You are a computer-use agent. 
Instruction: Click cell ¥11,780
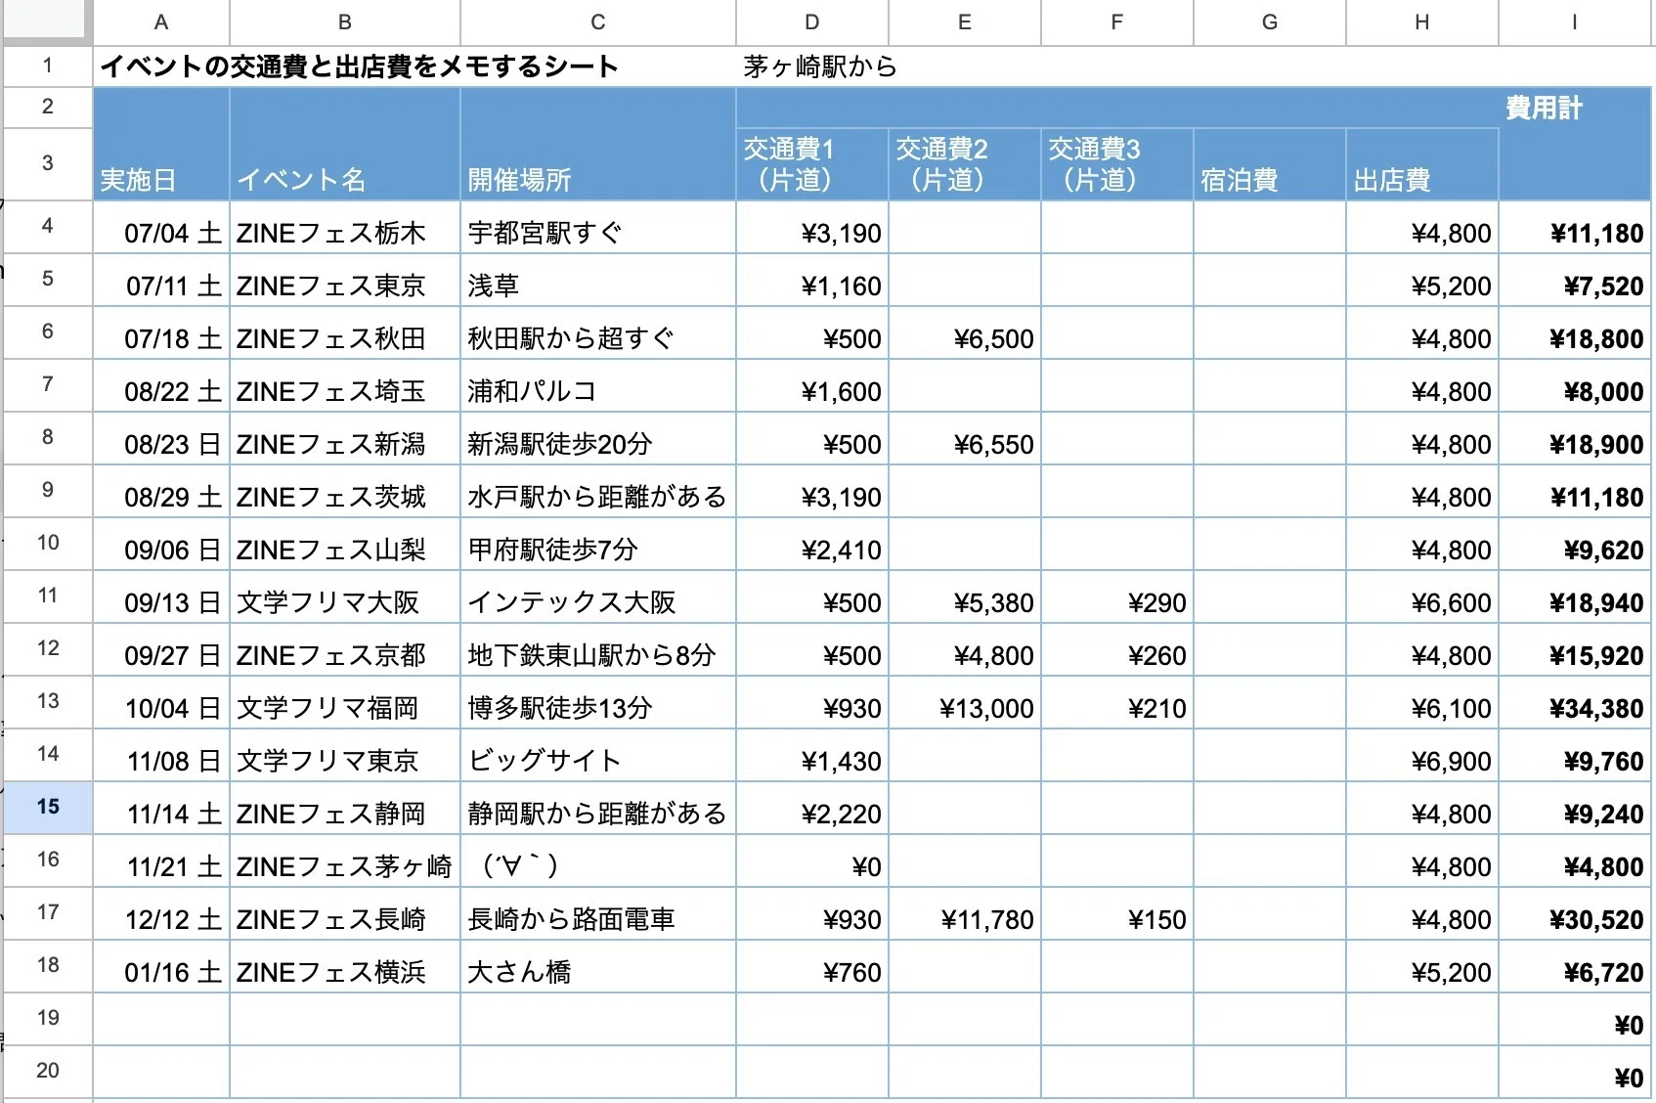(965, 914)
